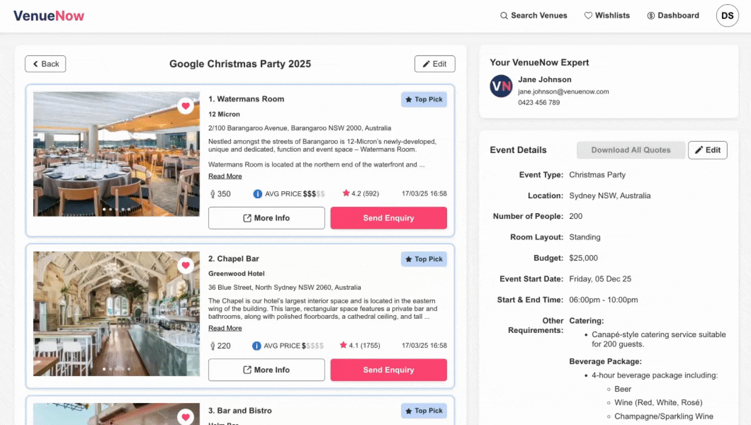Click the 2. Chapel Bar title
The image size is (751, 425).
234,259
